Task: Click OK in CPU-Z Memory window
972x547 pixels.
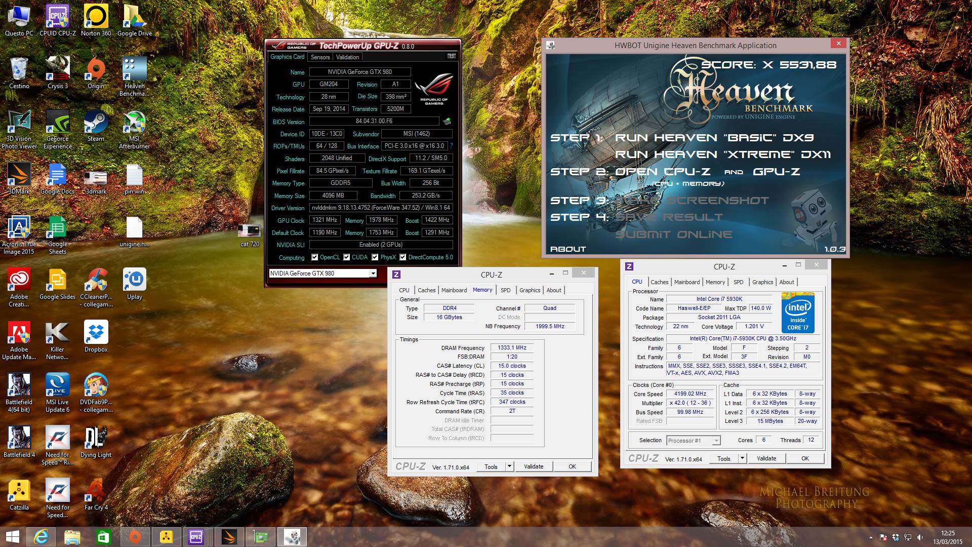Action: point(572,466)
